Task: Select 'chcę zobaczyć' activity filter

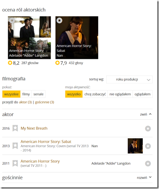Action: 95,94
